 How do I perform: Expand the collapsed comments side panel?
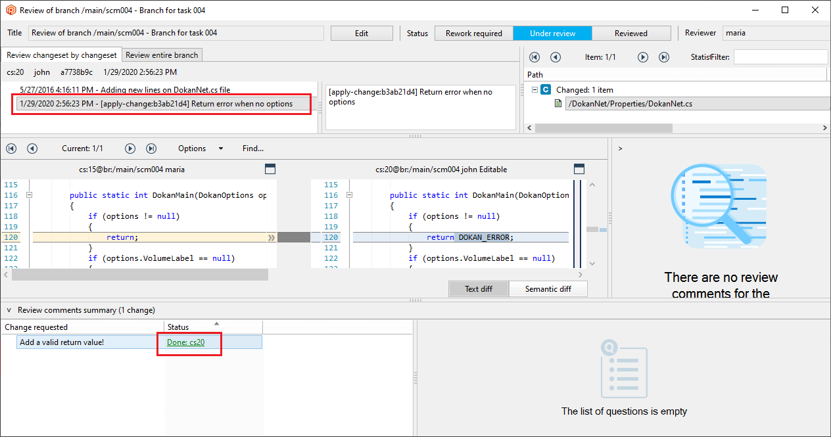point(620,149)
